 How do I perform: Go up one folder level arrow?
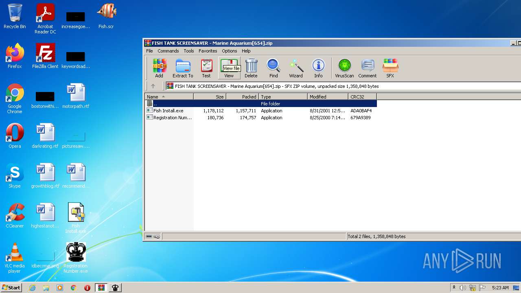(153, 86)
